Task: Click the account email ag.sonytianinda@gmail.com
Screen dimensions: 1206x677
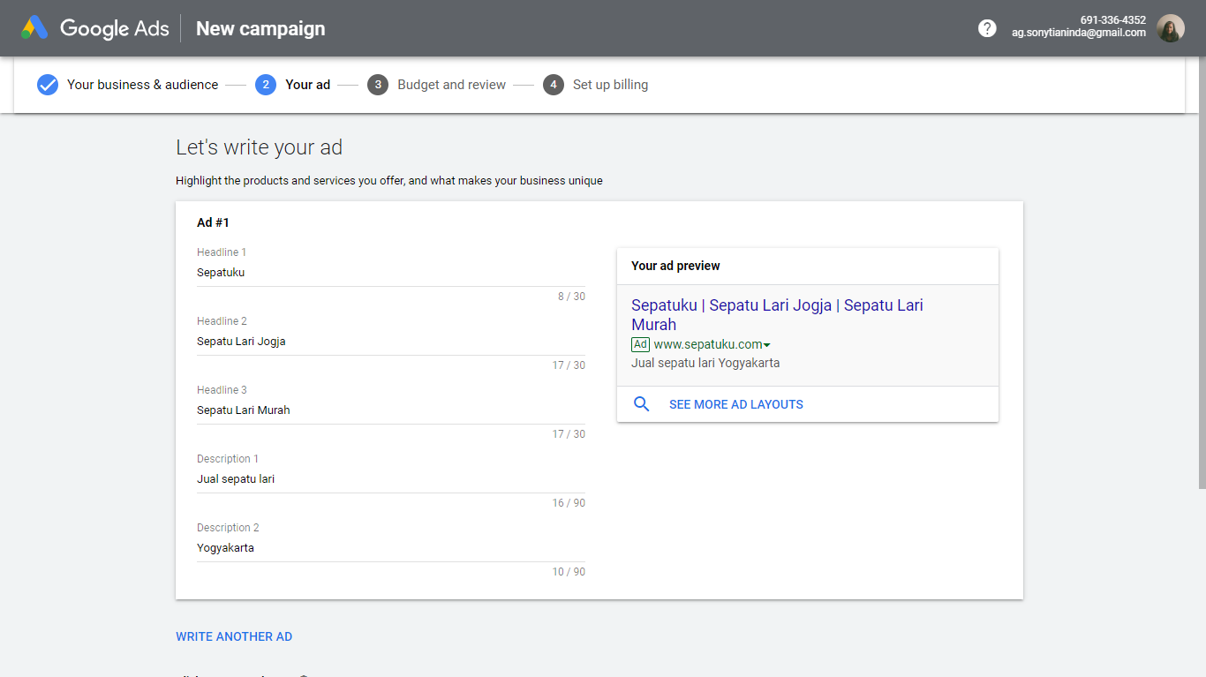Action: coord(1079,33)
